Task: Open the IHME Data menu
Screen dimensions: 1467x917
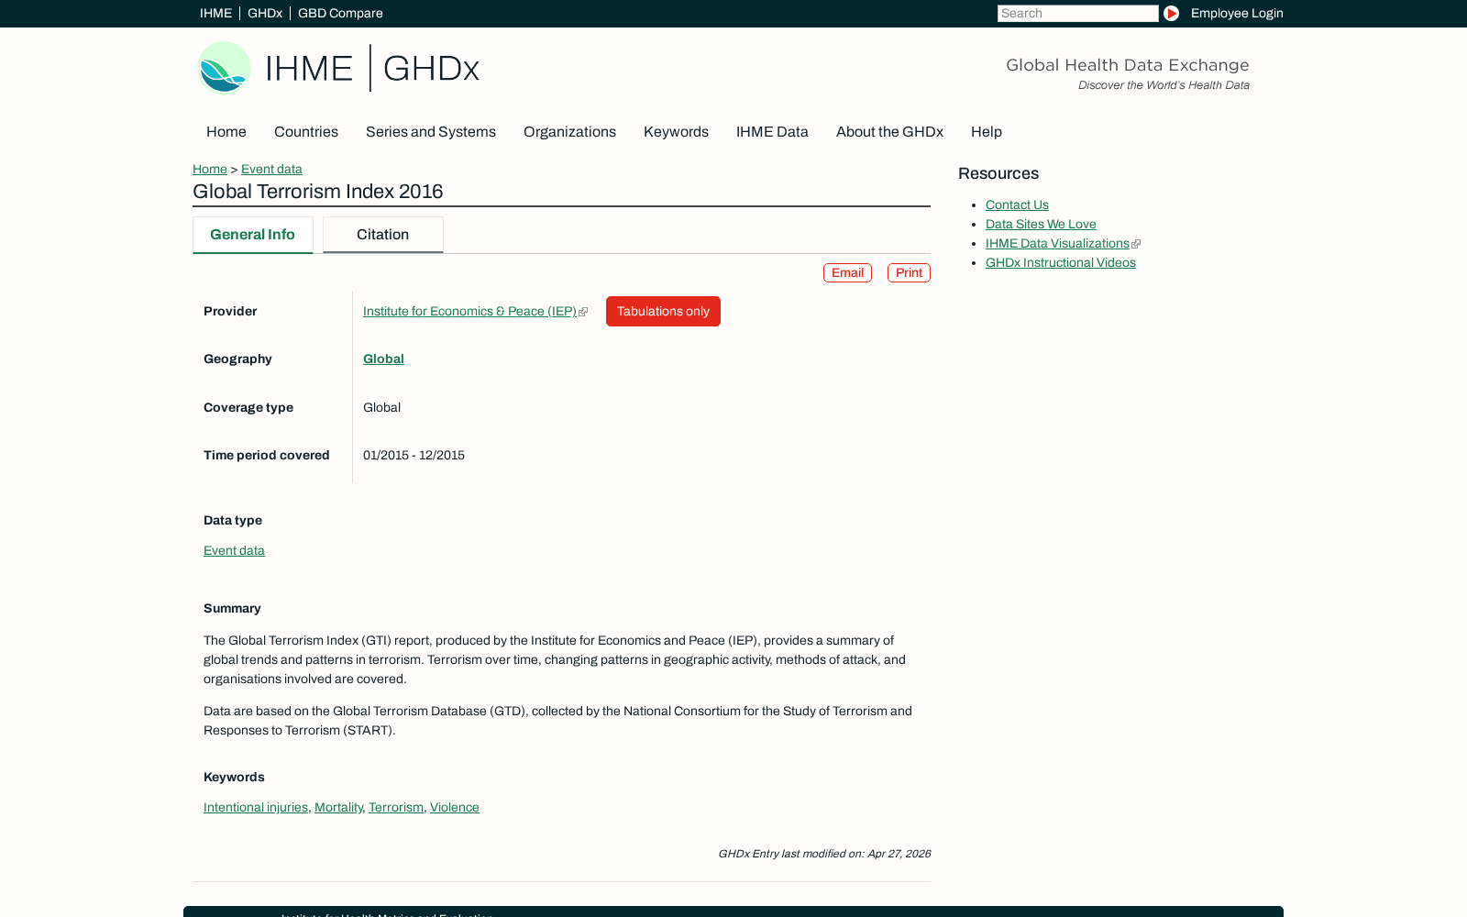Action: [x=772, y=132]
